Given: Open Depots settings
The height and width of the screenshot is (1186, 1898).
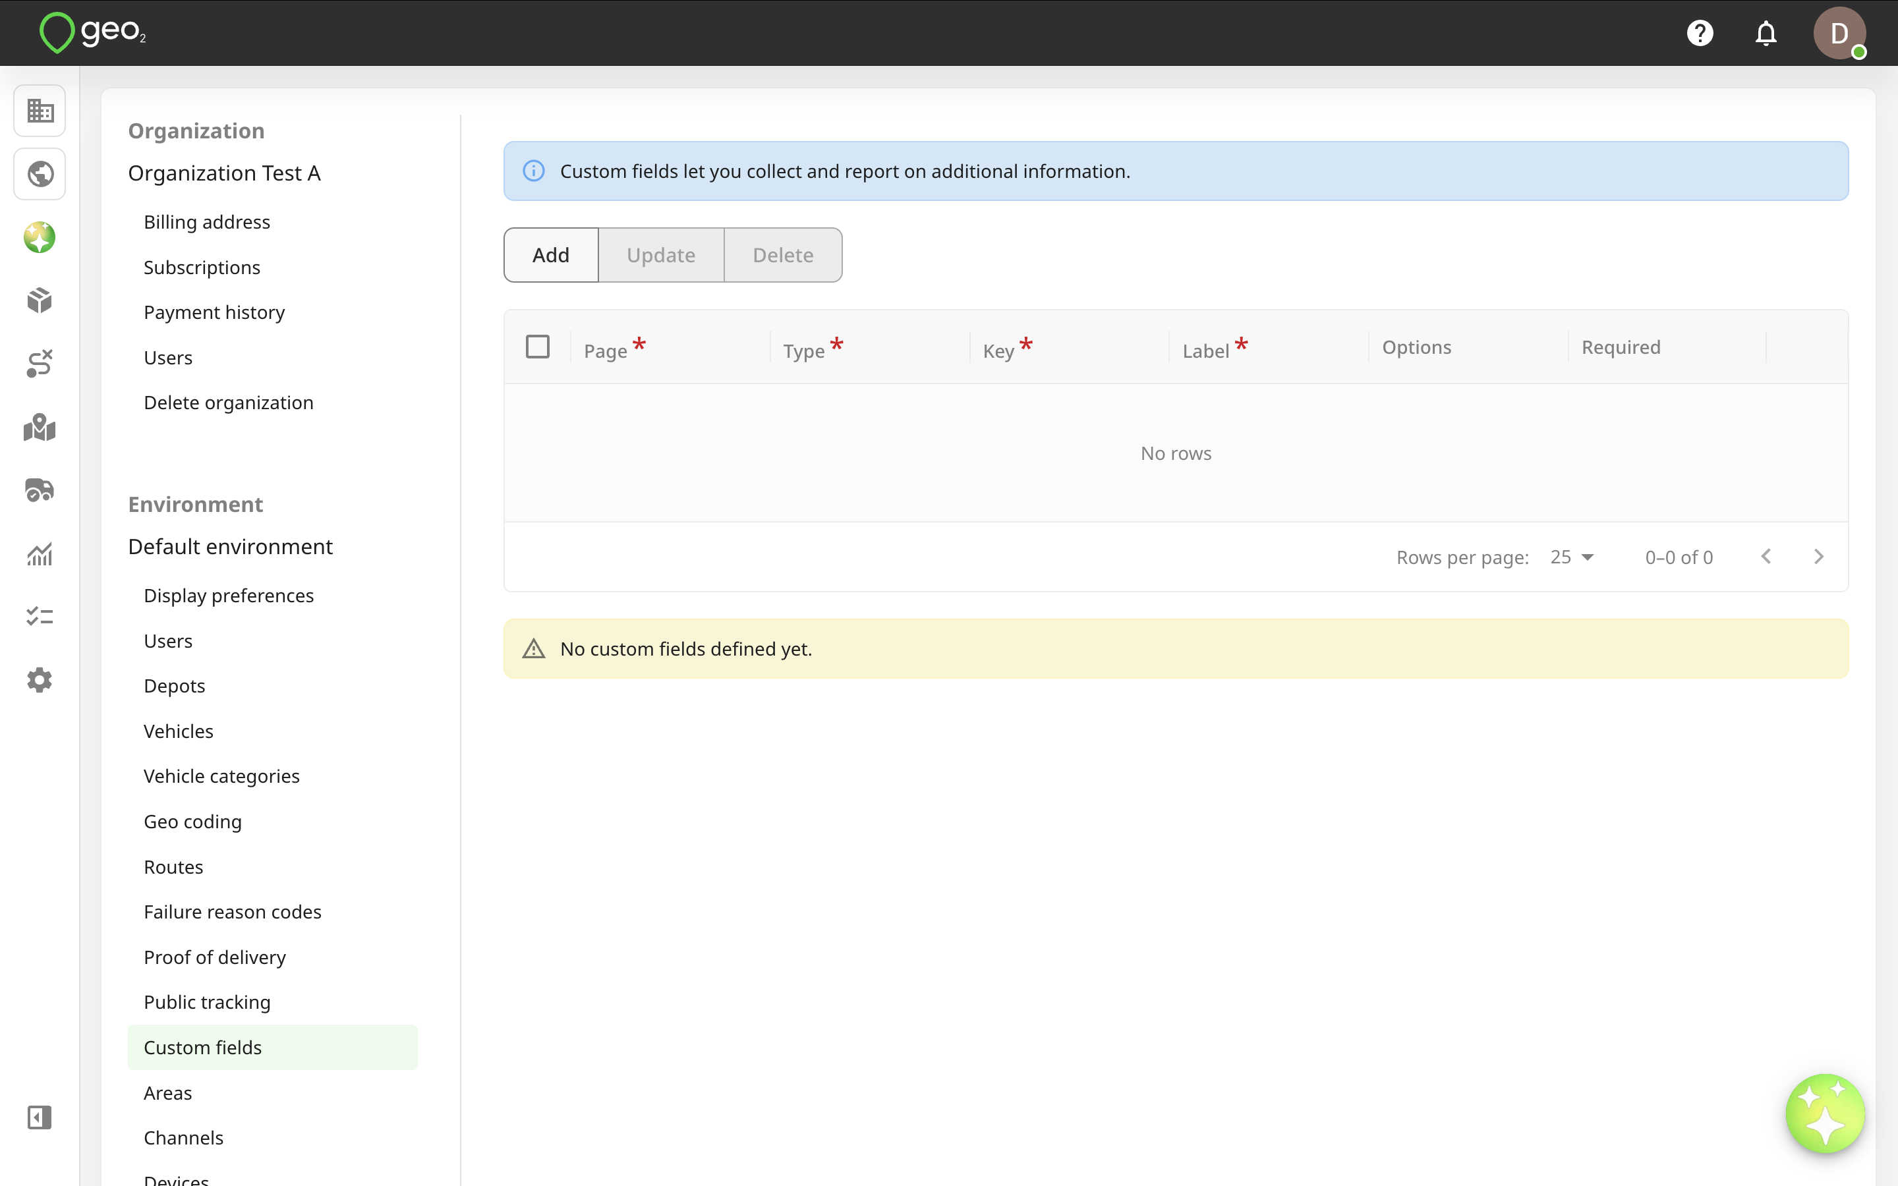Looking at the screenshot, I should pyautogui.click(x=174, y=685).
